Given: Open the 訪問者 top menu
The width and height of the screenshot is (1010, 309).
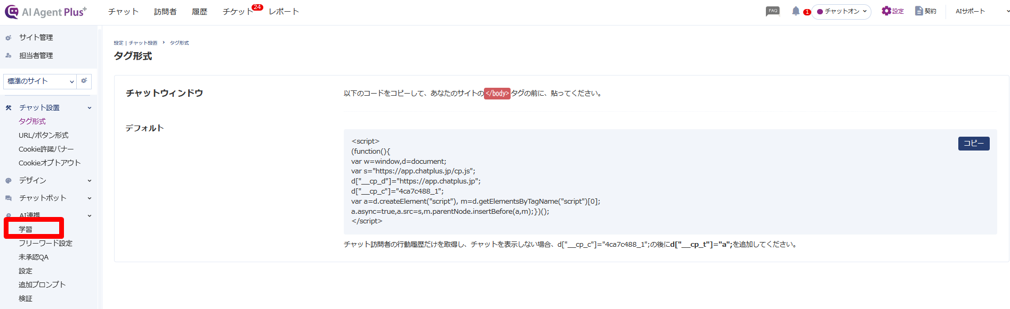Looking at the screenshot, I should pyautogui.click(x=165, y=12).
